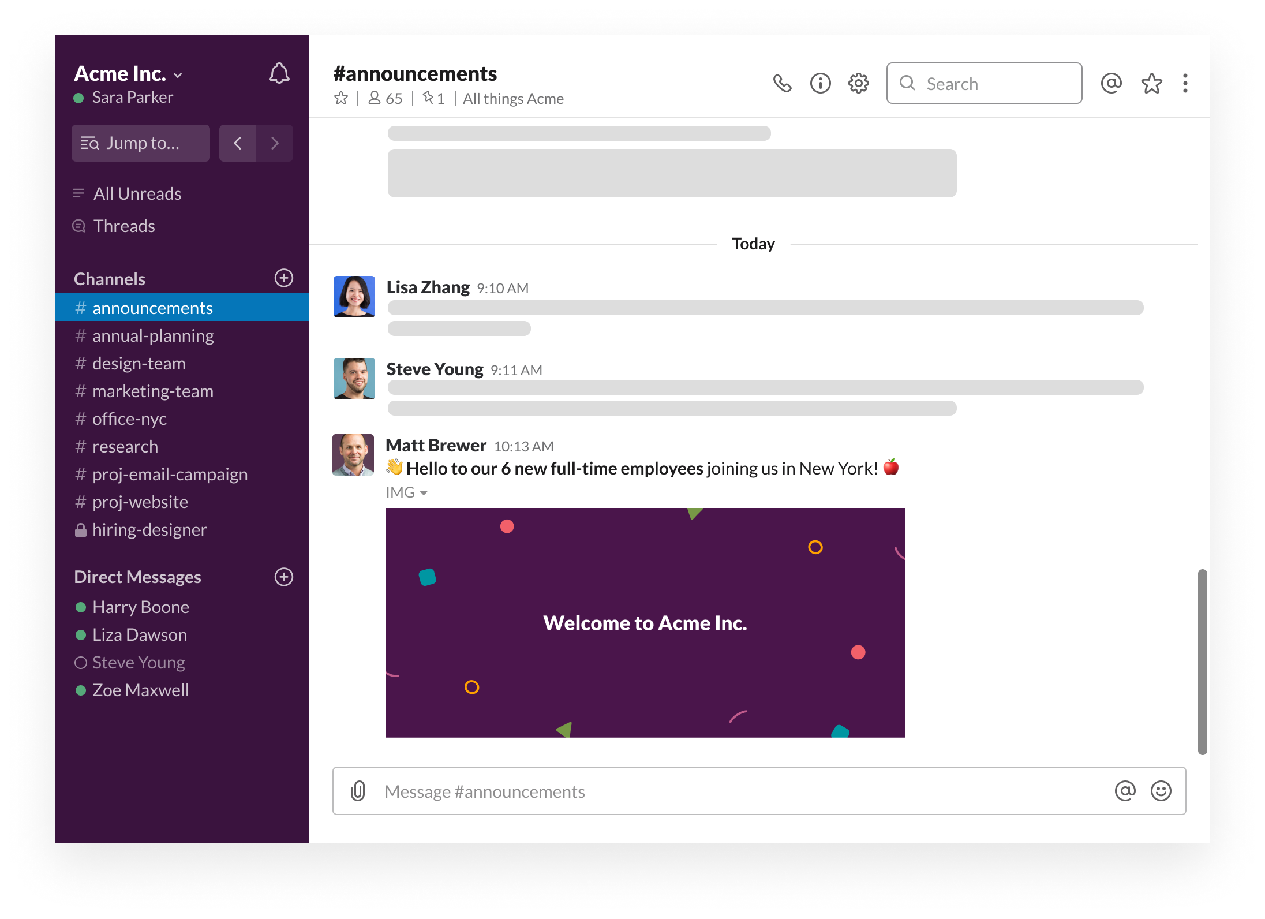
Task: Start a call with the phone icon
Action: [782, 84]
